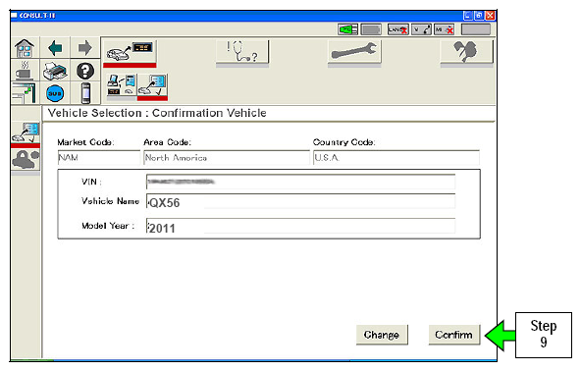
Task: Click the Country Code field U.S.A.
Action: [x=396, y=157]
